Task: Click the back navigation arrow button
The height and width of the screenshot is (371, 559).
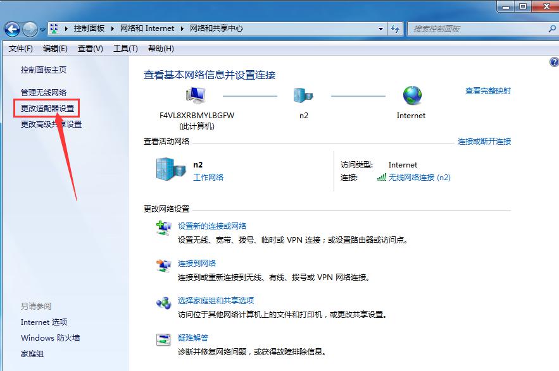Action: point(12,29)
